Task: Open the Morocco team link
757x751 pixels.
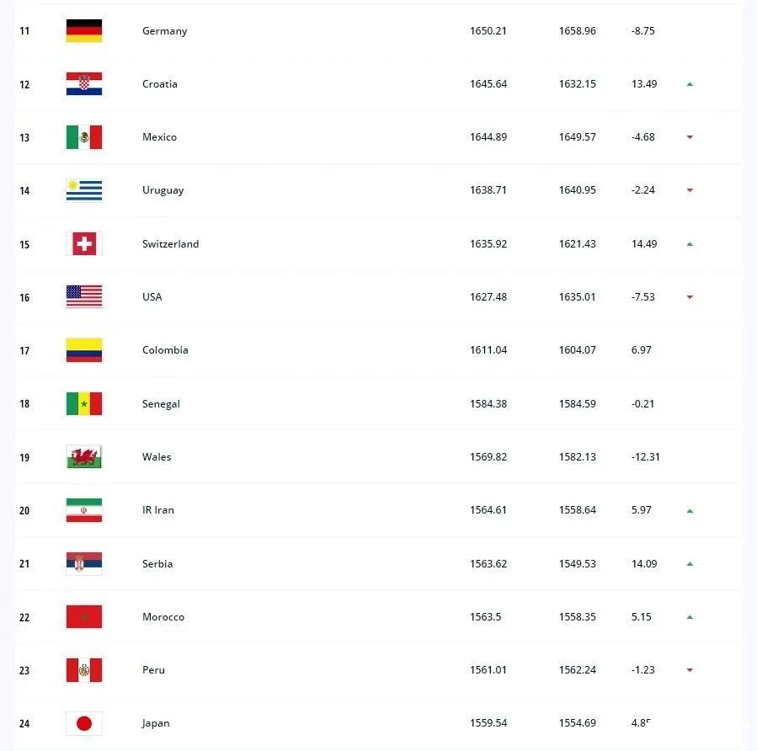Action: pos(163,617)
